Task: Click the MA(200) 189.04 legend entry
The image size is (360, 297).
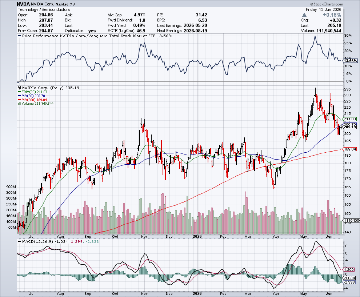Action: [32, 100]
